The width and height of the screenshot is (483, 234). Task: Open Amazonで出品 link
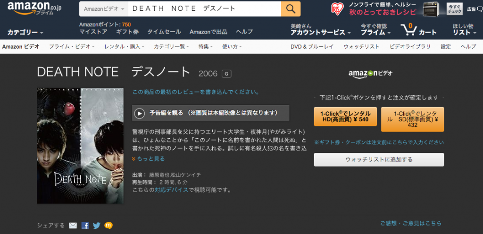pyautogui.click(x=208, y=32)
